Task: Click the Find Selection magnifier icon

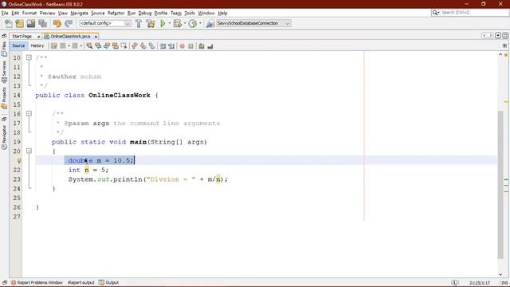Action: click(x=89, y=46)
